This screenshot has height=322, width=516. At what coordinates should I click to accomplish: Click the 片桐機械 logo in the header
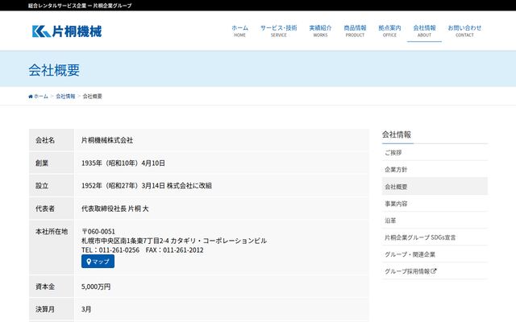point(67,31)
